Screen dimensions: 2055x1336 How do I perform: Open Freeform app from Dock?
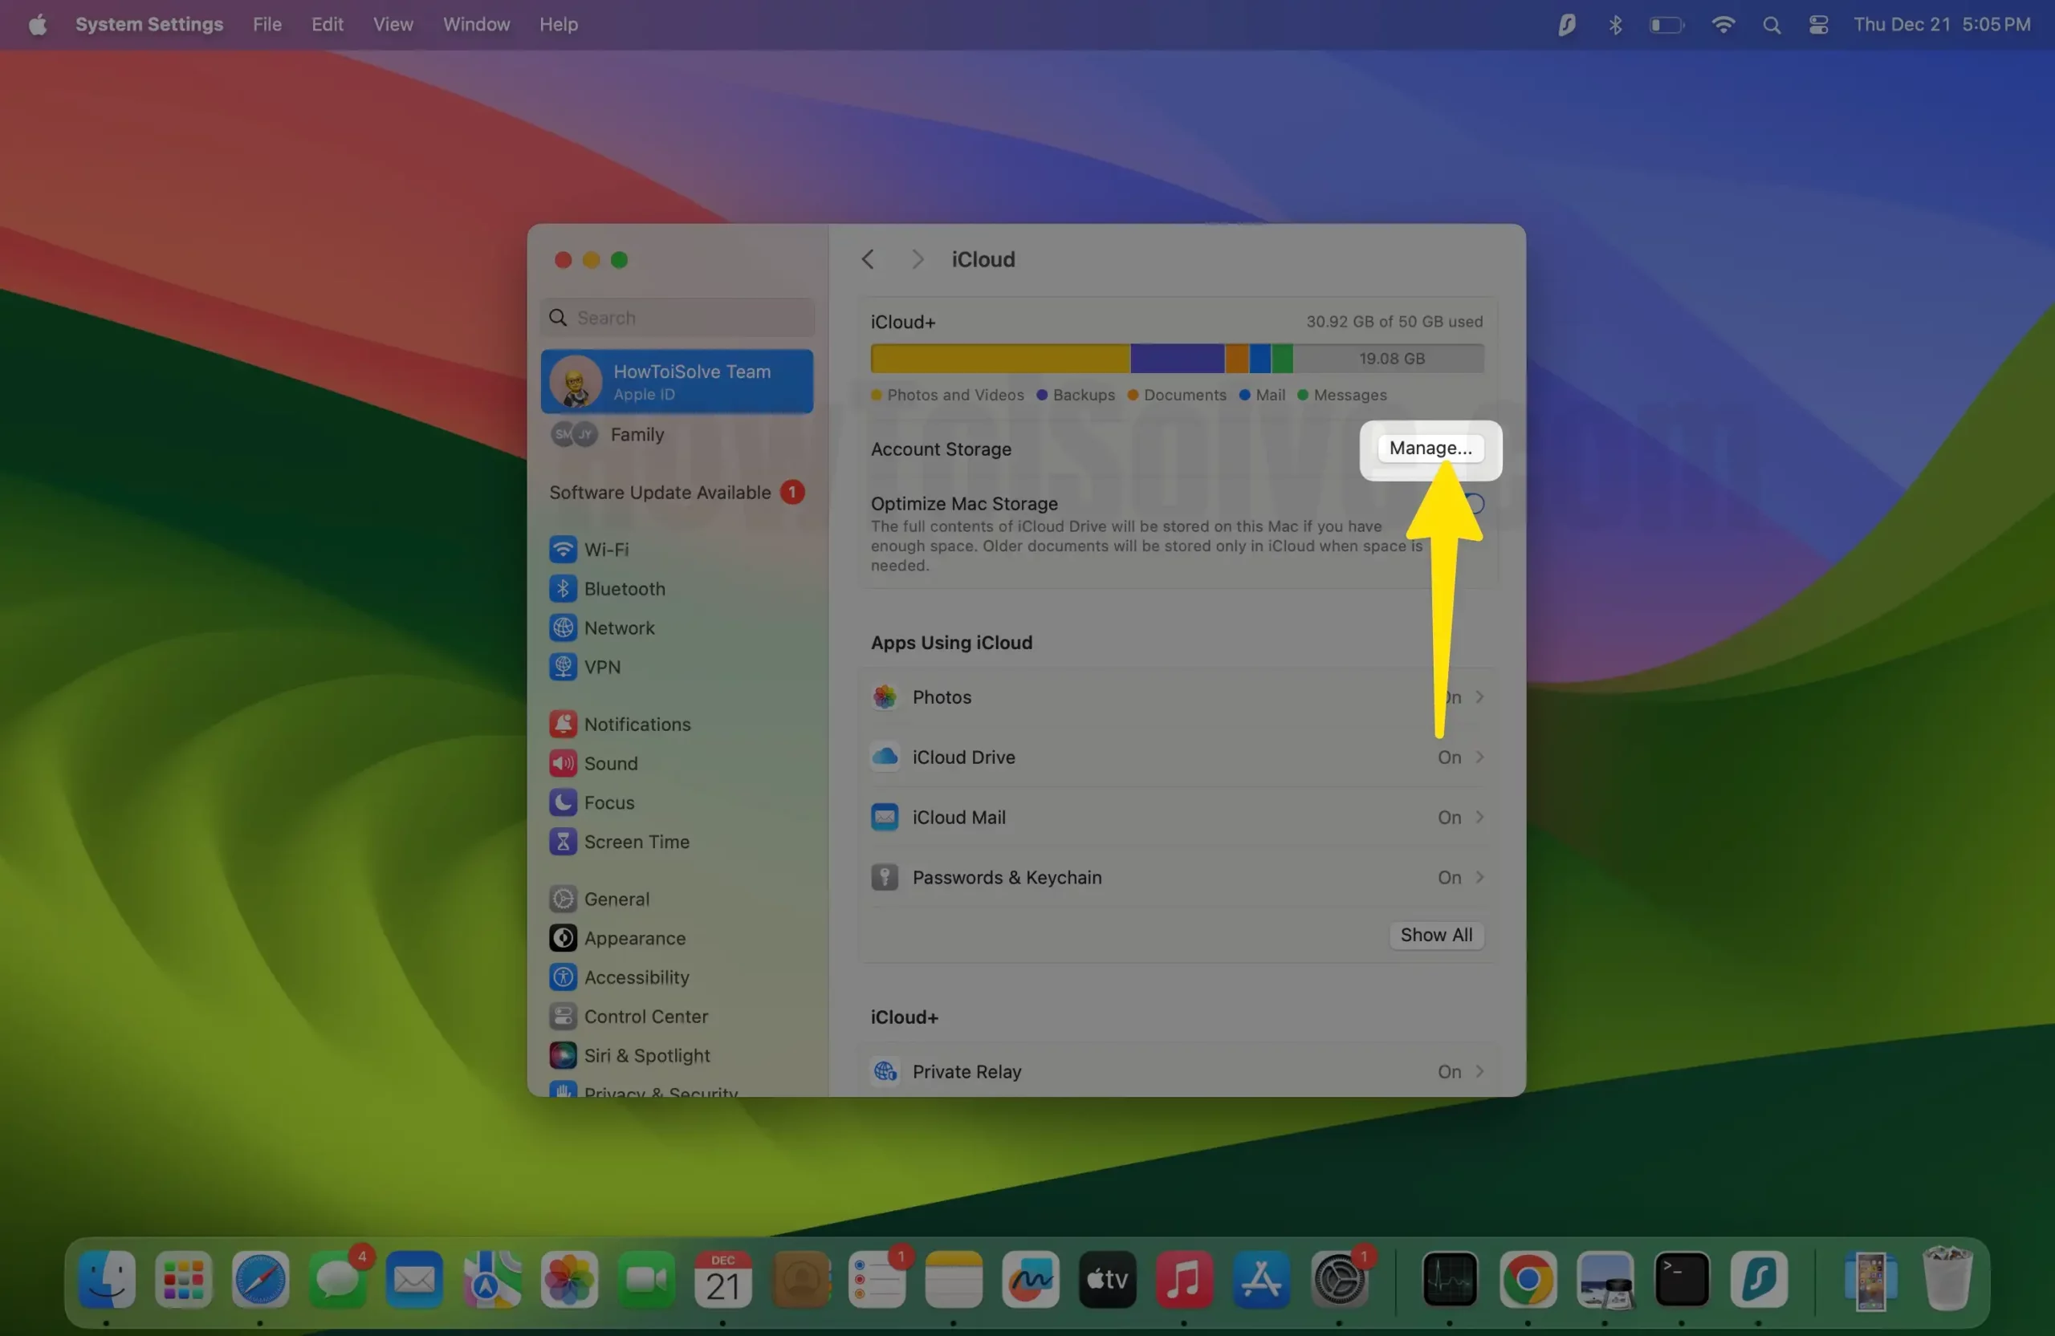pos(1030,1279)
